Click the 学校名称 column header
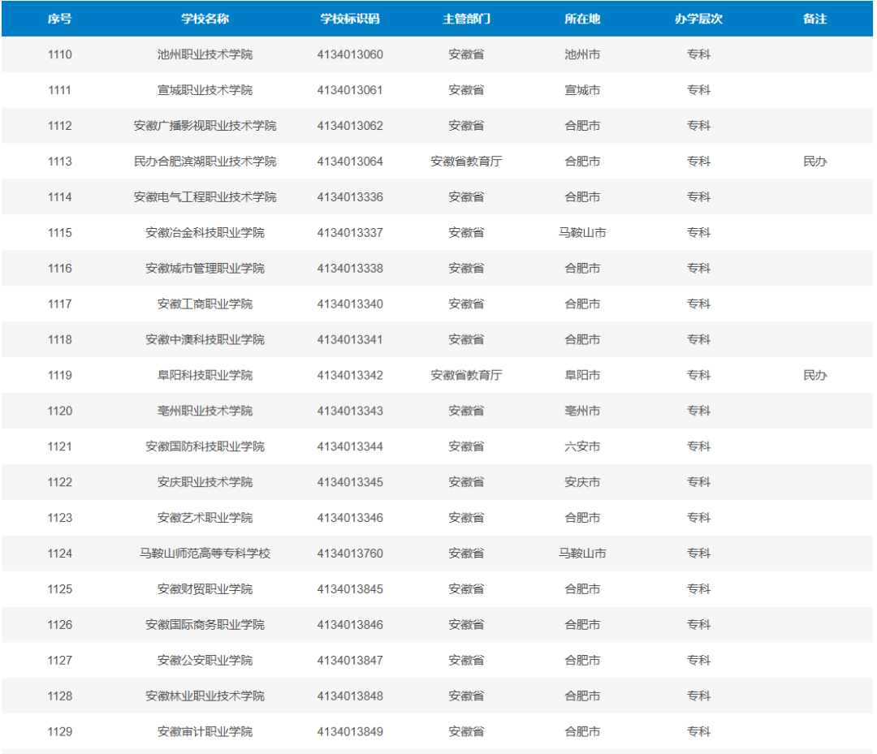The image size is (877, 754). pos(205,19)
